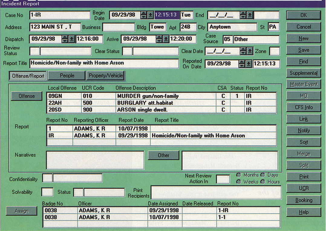Expand the Dispatch date dropdown
Screen dimensions: 326x231
click(x=72, y=39)
